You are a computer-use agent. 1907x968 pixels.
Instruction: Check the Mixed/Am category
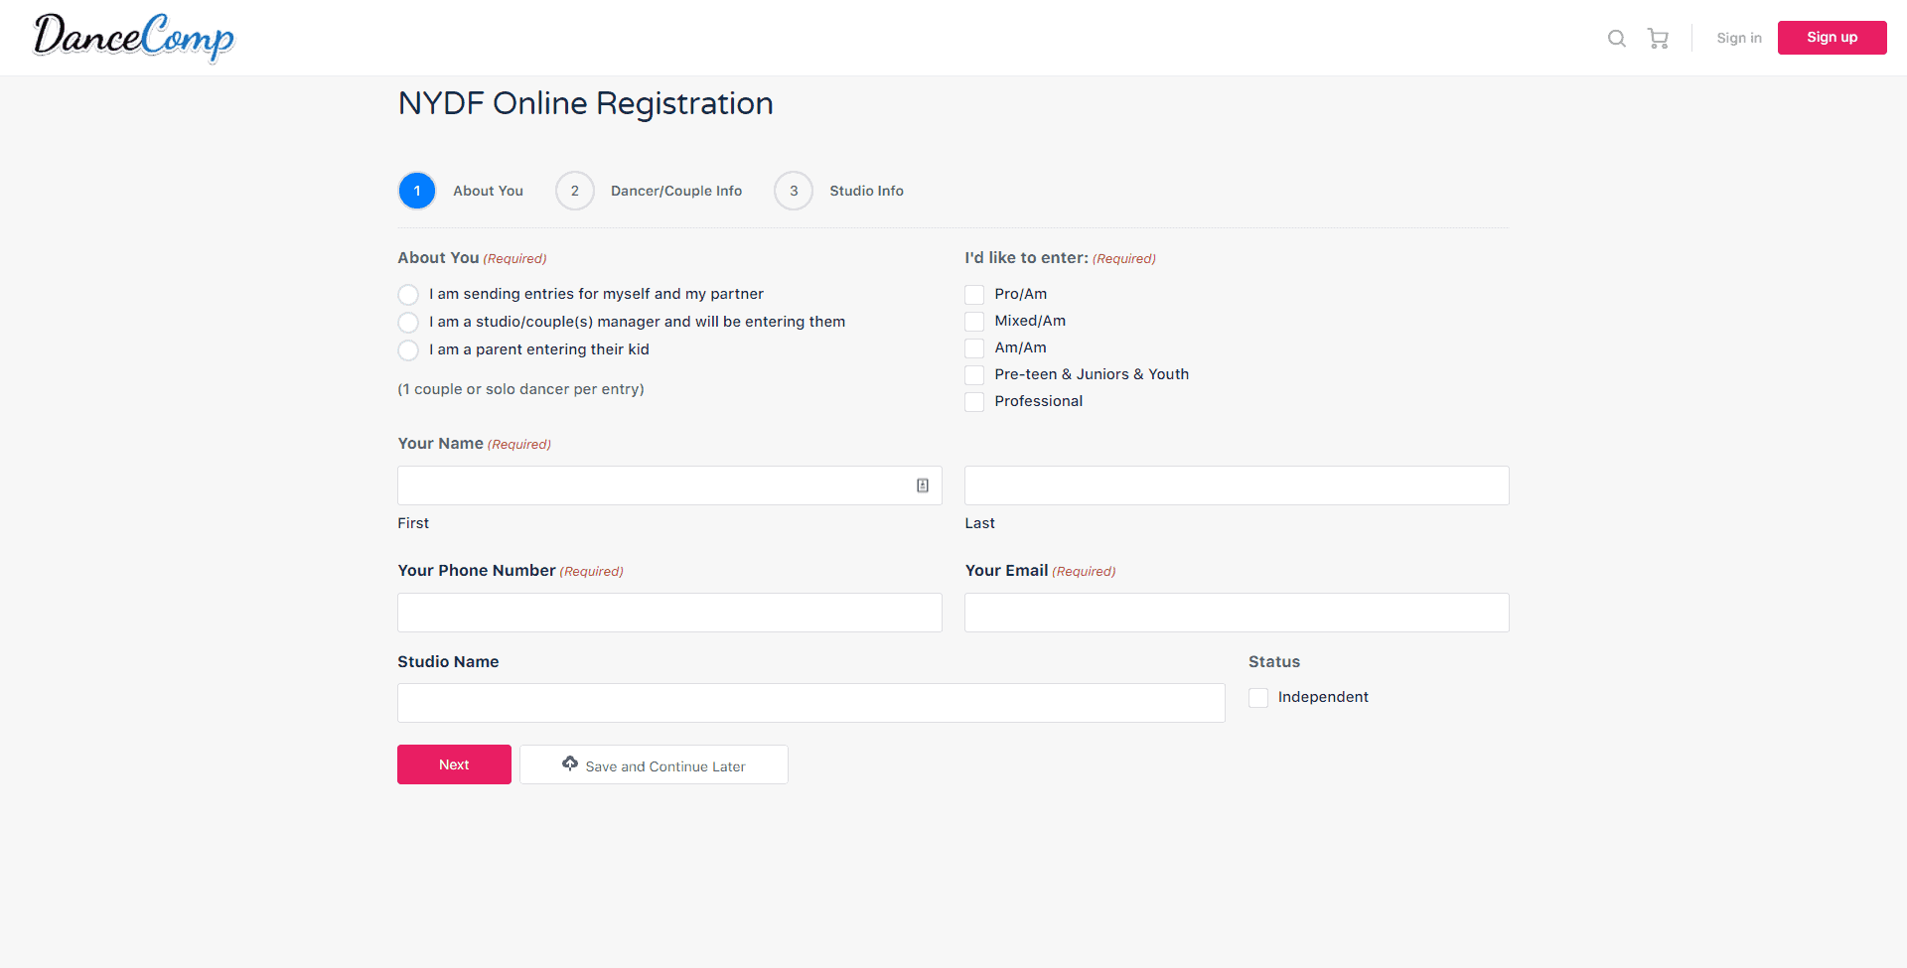[x=974, y=322]
